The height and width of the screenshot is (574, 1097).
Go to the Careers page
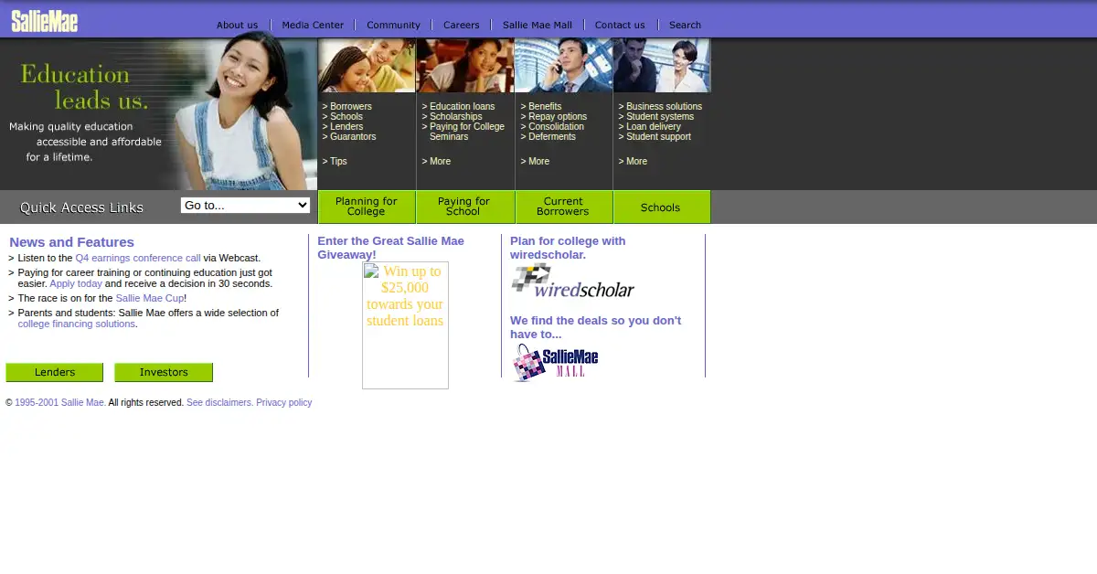461,26
